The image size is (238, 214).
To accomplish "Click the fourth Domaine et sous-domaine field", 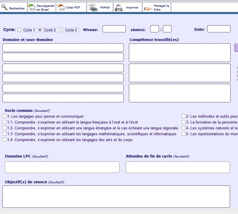I will [x=63, y=78].
